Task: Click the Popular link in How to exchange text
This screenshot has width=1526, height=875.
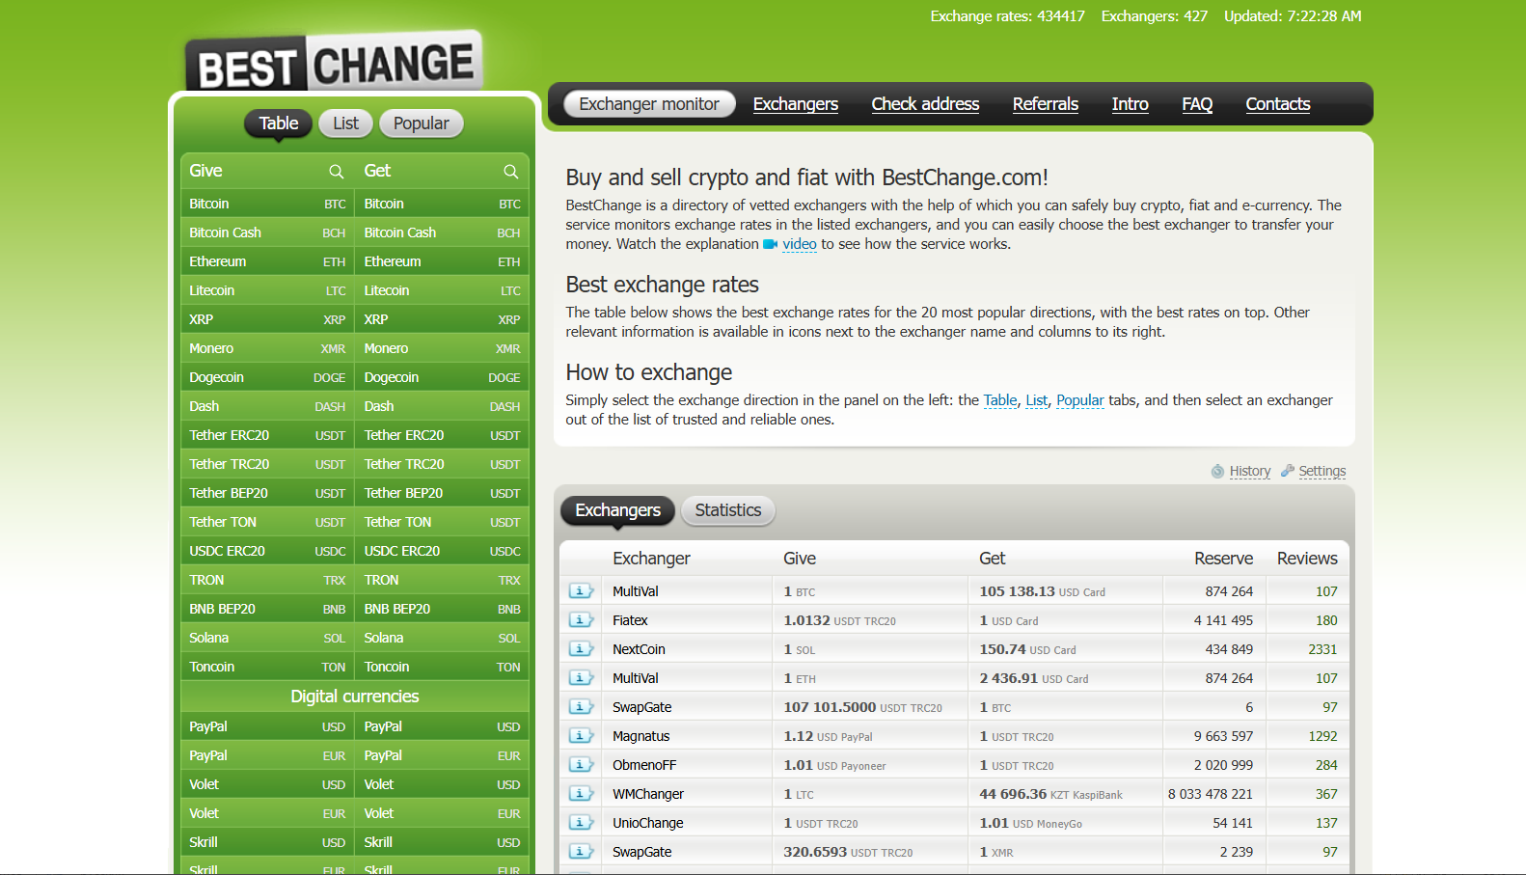Action: click(x=1080, y=400)
